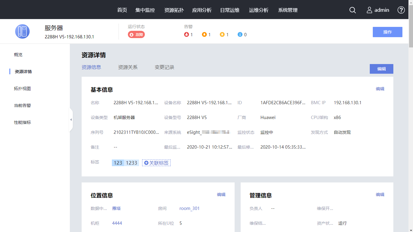The width and height of the screenshot is (413, 232).
Task: Click the red critical alarm icon
Action: click(x=187, y=34)
